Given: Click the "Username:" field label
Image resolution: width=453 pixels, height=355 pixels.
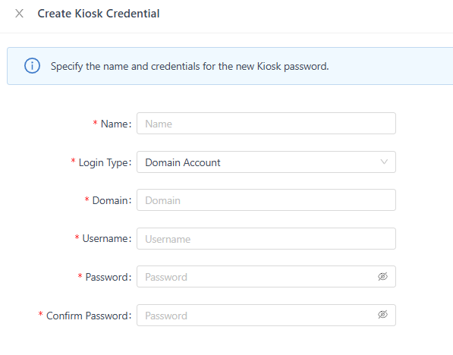Looking at the screenshot, I should [x=107, y=239].
